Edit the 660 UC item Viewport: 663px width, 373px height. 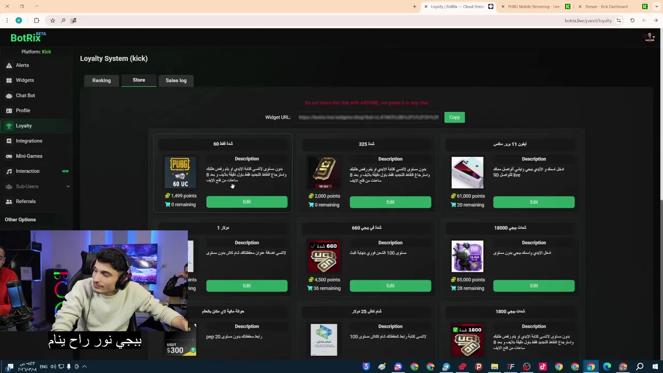[390, 285]
